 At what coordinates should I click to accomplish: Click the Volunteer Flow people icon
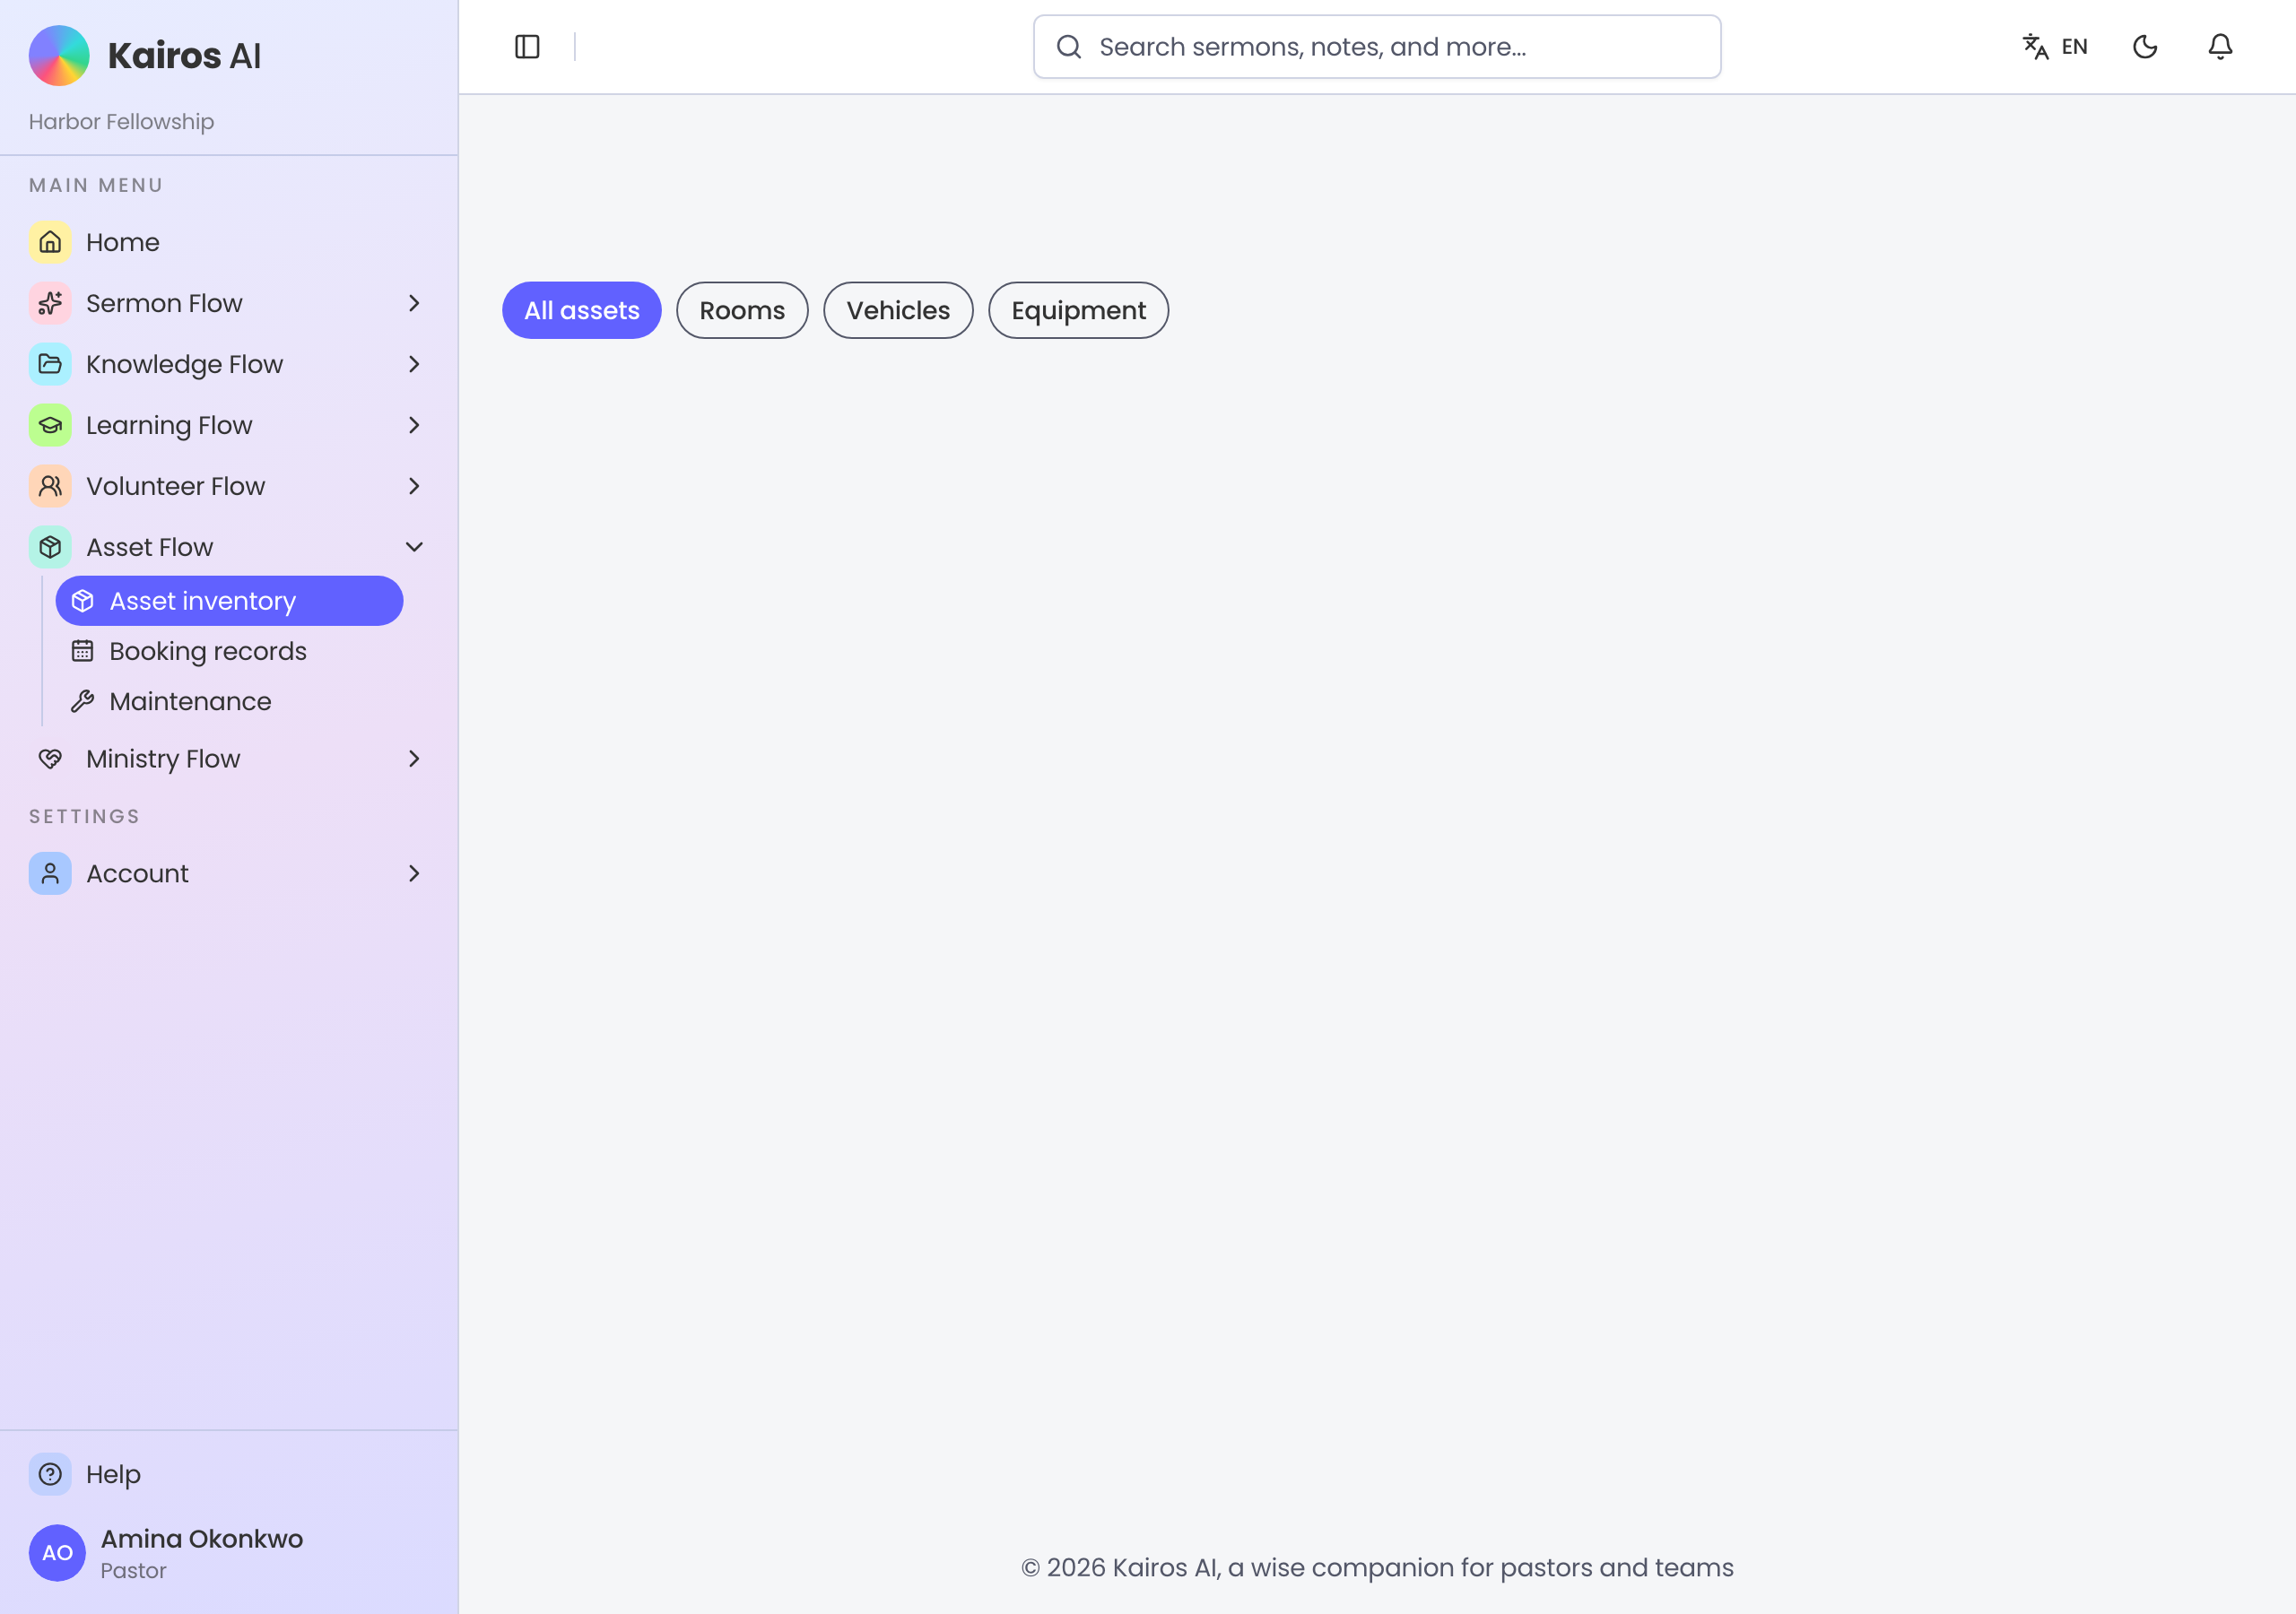(x=50, y=486)
